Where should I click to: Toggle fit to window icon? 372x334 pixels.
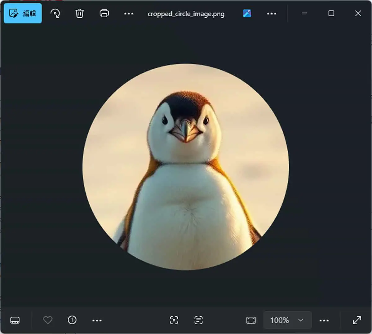coord(251,320)
